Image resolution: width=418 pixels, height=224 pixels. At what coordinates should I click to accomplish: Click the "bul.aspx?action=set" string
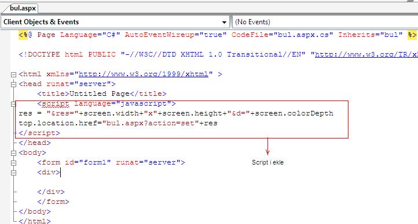pos(151,124)
